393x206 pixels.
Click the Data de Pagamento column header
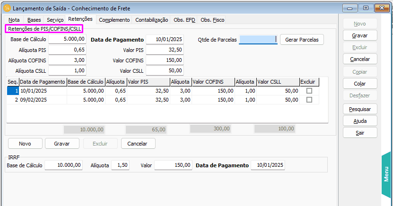pyautogui.click(x=43, y=82)
